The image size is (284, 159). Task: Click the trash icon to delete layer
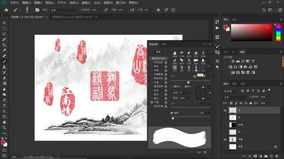[x=276, y=156]
